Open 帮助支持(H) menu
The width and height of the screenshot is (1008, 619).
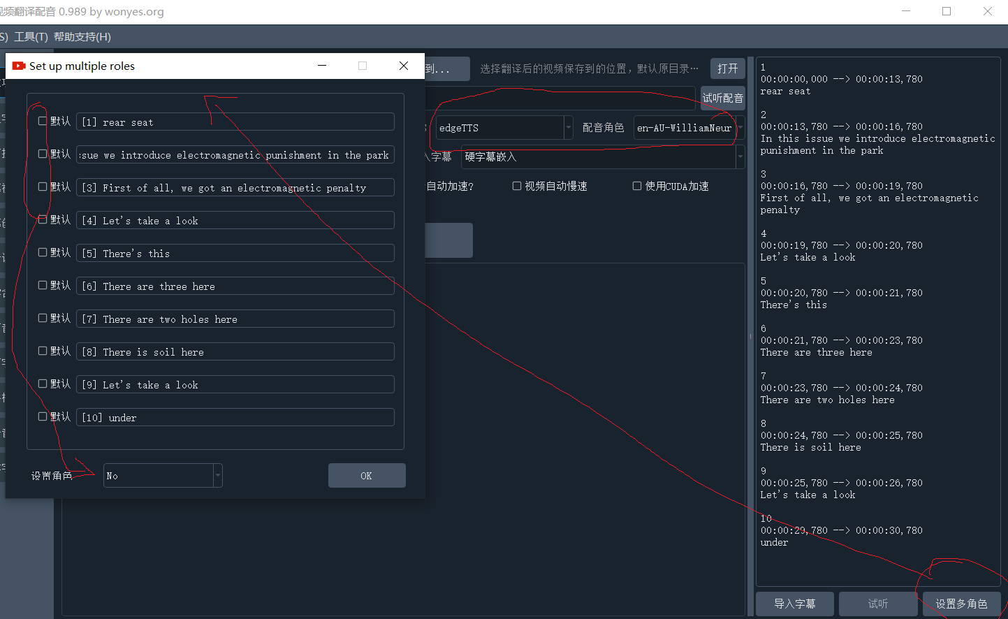[82, 37]
